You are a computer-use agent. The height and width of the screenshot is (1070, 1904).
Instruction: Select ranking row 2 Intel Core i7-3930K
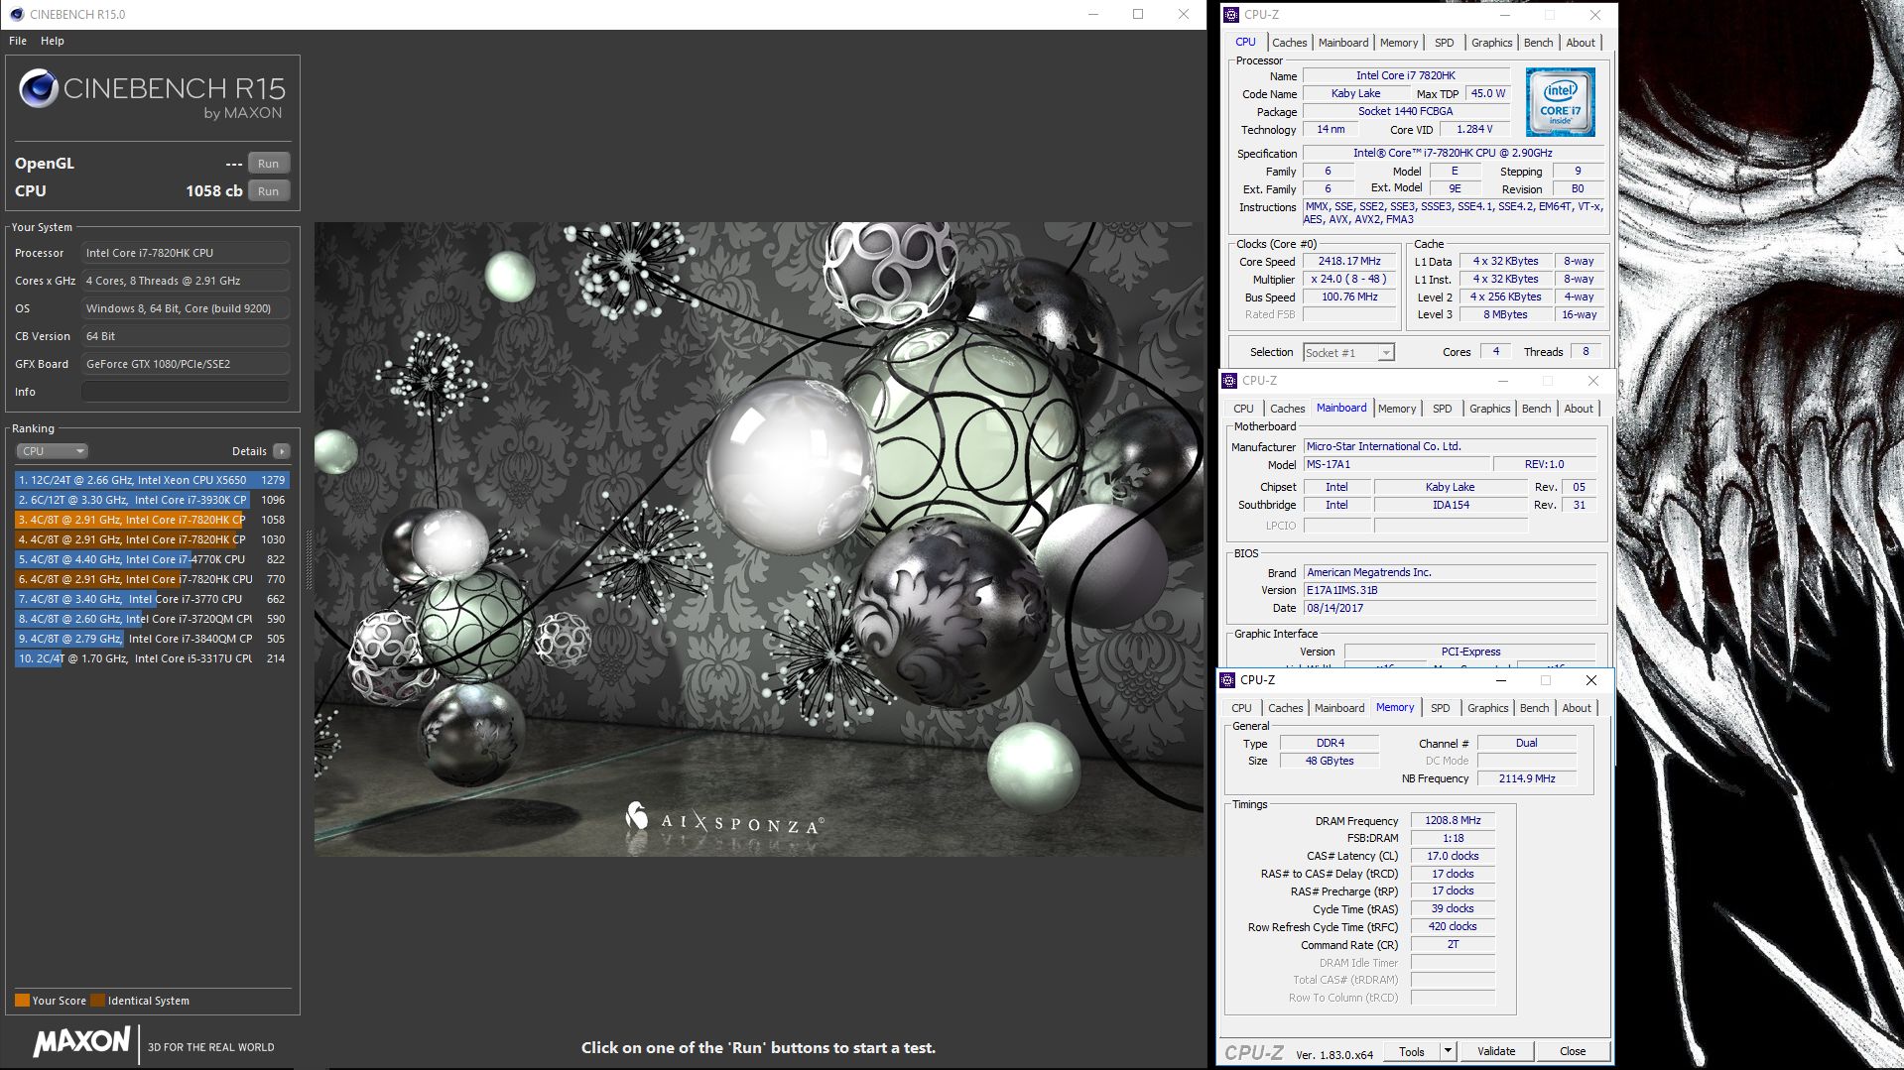pyautogui.click(x=152, y=500)
